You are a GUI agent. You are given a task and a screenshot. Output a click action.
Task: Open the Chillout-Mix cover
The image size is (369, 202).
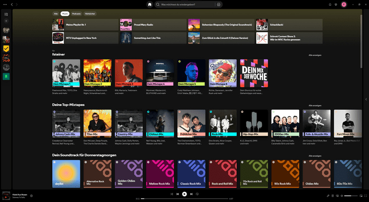tap(160, 124)
